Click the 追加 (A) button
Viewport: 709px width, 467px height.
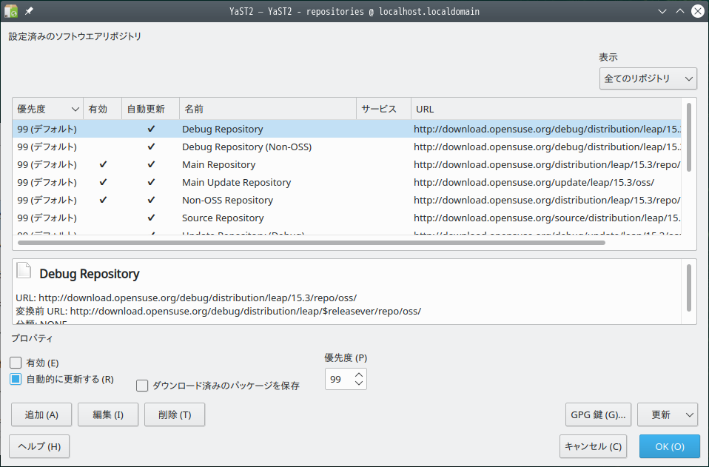[41, 414]
